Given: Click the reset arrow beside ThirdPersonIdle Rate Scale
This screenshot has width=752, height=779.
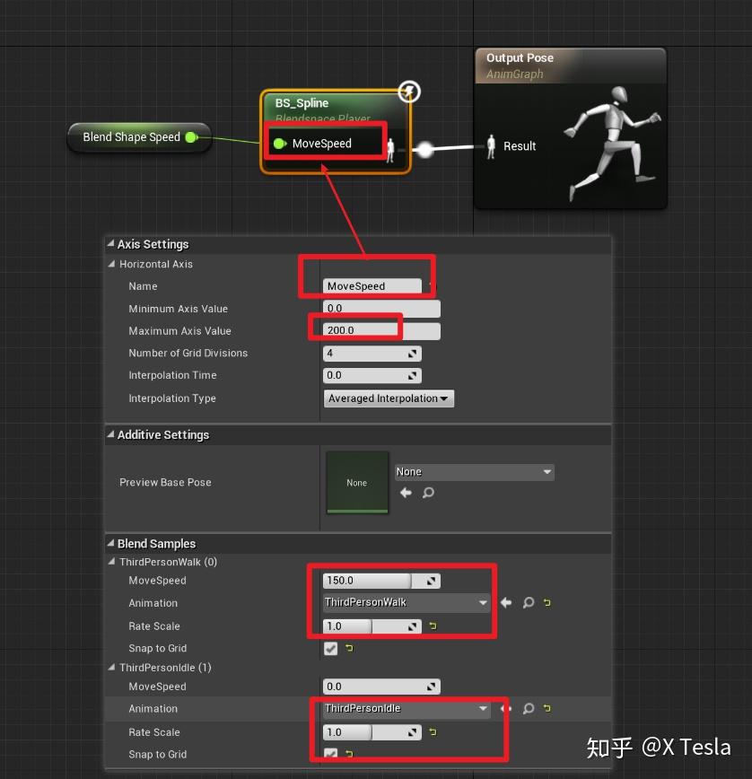Looking at the screenshot, I should [433, 732].
